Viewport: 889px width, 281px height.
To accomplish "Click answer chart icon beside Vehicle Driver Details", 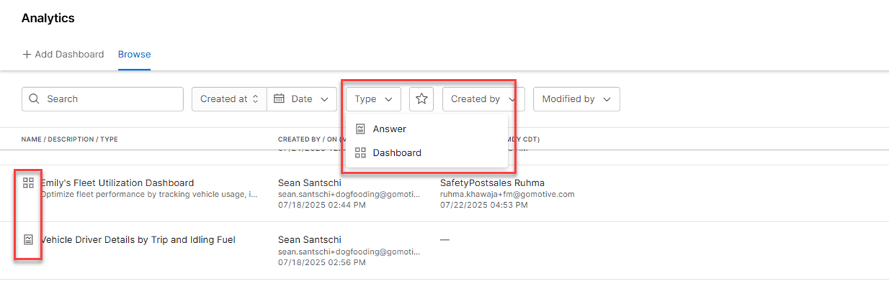I will [x=28, y=239].
